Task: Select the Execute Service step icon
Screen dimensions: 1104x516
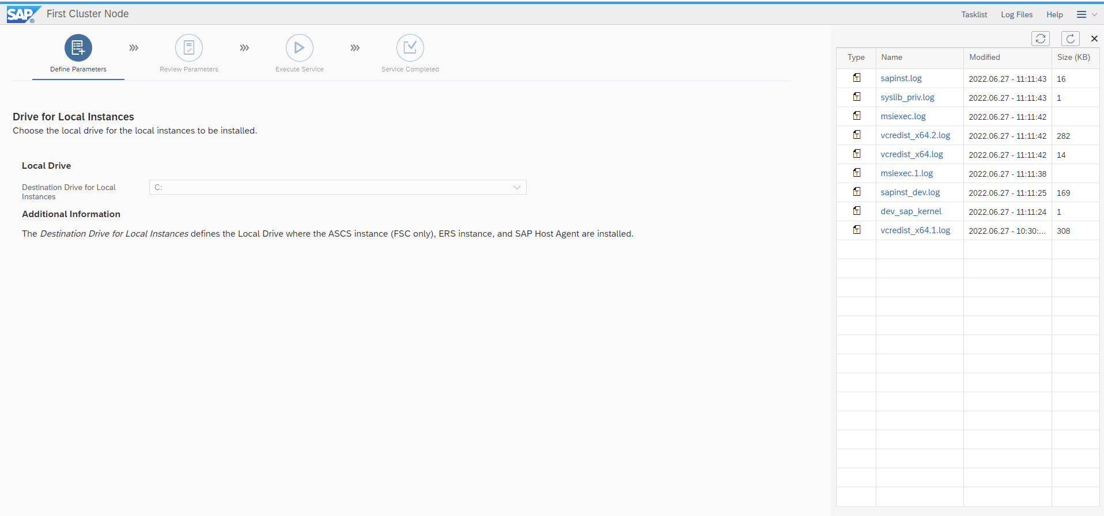Action: (300, 48)
